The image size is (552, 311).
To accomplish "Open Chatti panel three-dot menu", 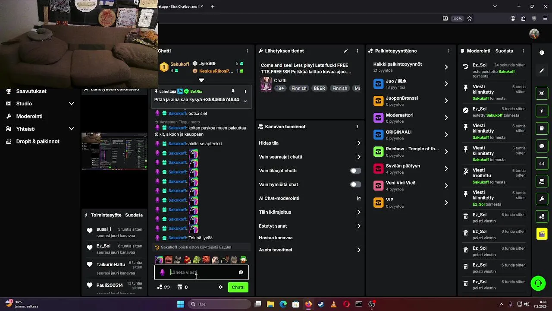I will 247,51.
